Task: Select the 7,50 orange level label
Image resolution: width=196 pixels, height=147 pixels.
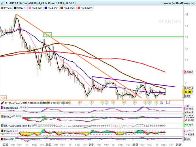Action: coord(3,98)
